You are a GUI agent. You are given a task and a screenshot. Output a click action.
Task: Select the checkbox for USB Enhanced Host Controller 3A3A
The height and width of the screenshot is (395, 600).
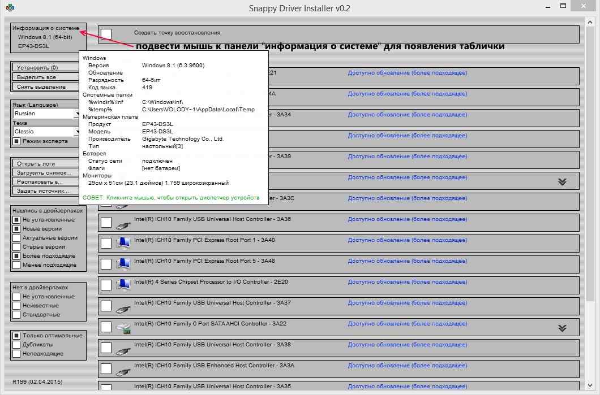pyautogui.click(x=106, y=368)
